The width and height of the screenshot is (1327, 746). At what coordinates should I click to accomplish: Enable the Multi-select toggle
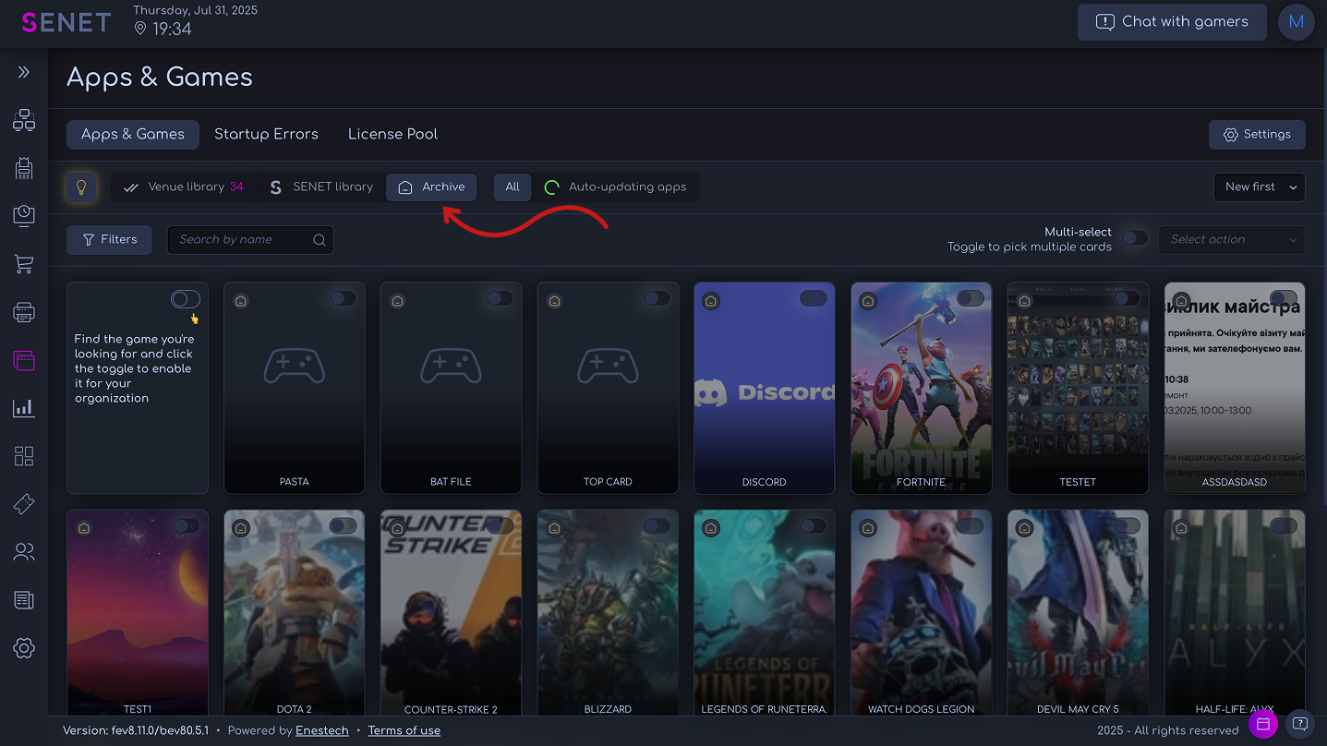point(1134,238)
